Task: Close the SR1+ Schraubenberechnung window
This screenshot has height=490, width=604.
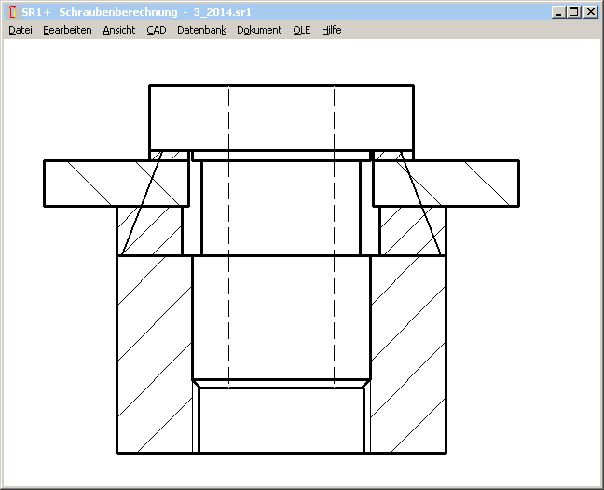Action: pos(590,12)
